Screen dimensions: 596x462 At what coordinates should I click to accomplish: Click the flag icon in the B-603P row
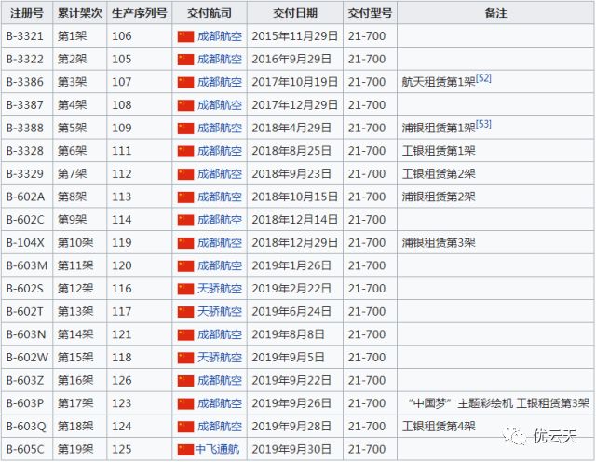pyautogui.click(x=186, y=403)
